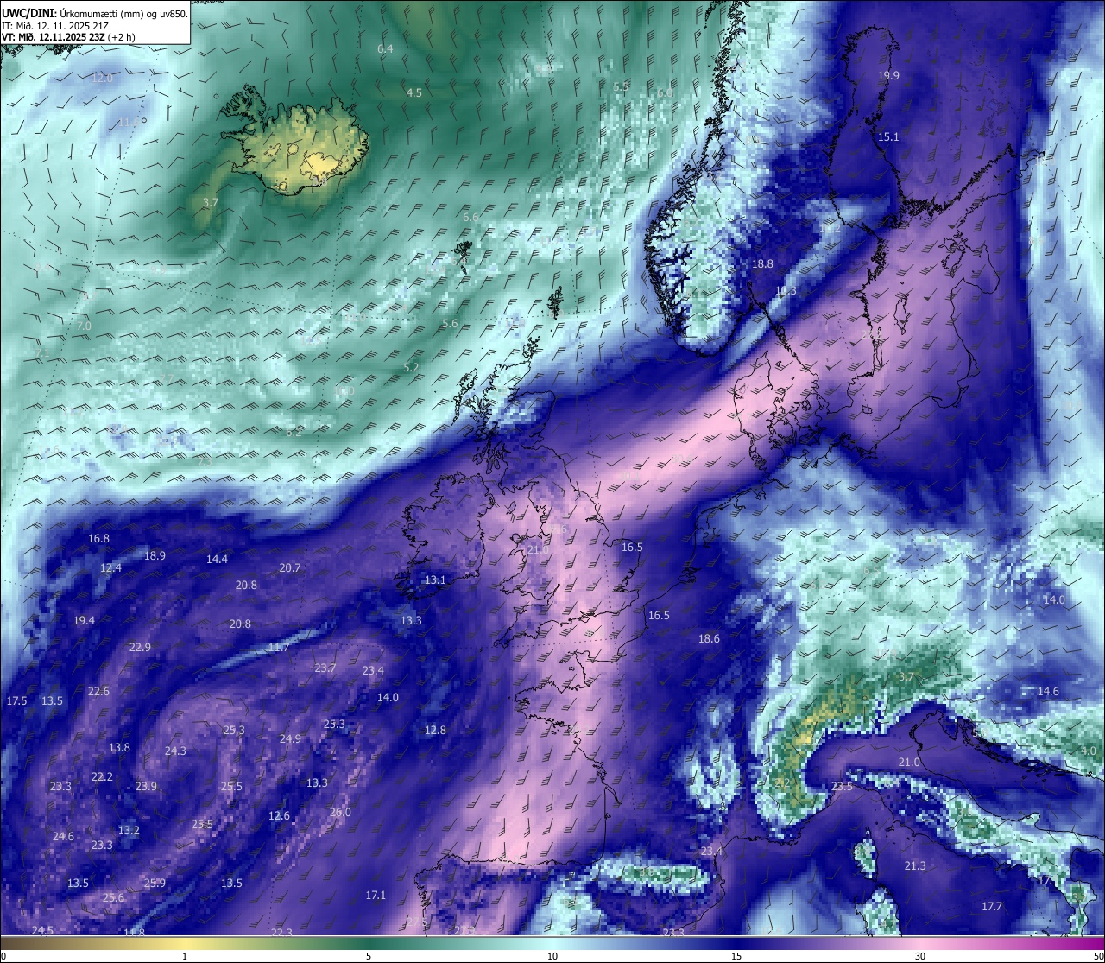Viewport: 1105px width, 963px height.
Task: Click the 1 tick on the color scale
Action: [185, 956]
